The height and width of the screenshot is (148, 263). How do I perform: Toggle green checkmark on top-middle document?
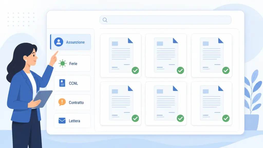coord(180,70)
